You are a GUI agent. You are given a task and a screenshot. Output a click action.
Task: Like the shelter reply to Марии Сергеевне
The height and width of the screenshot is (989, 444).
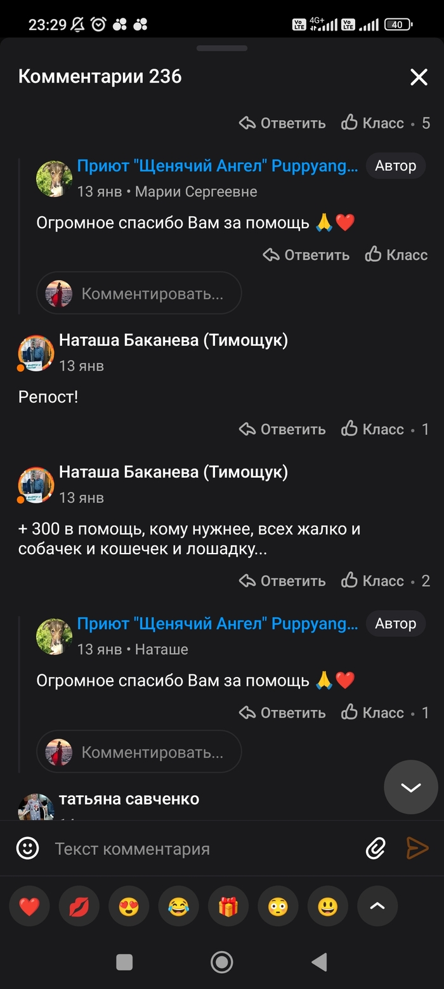[396, 255]
